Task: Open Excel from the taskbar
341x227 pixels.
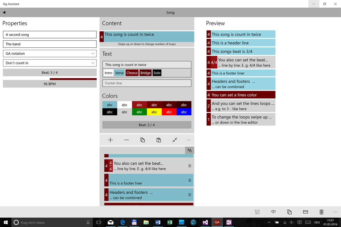Action: coord(170,222)
